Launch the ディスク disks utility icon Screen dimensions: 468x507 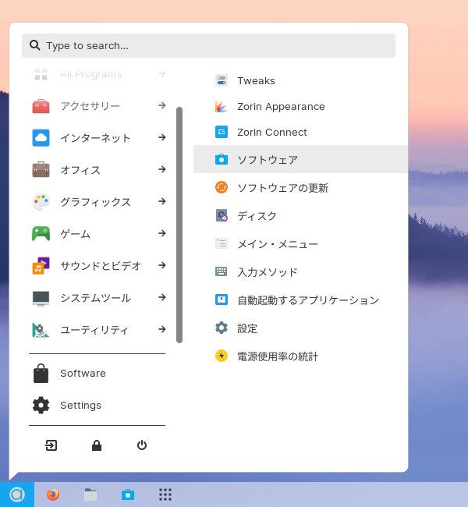(x=222, y=215)
